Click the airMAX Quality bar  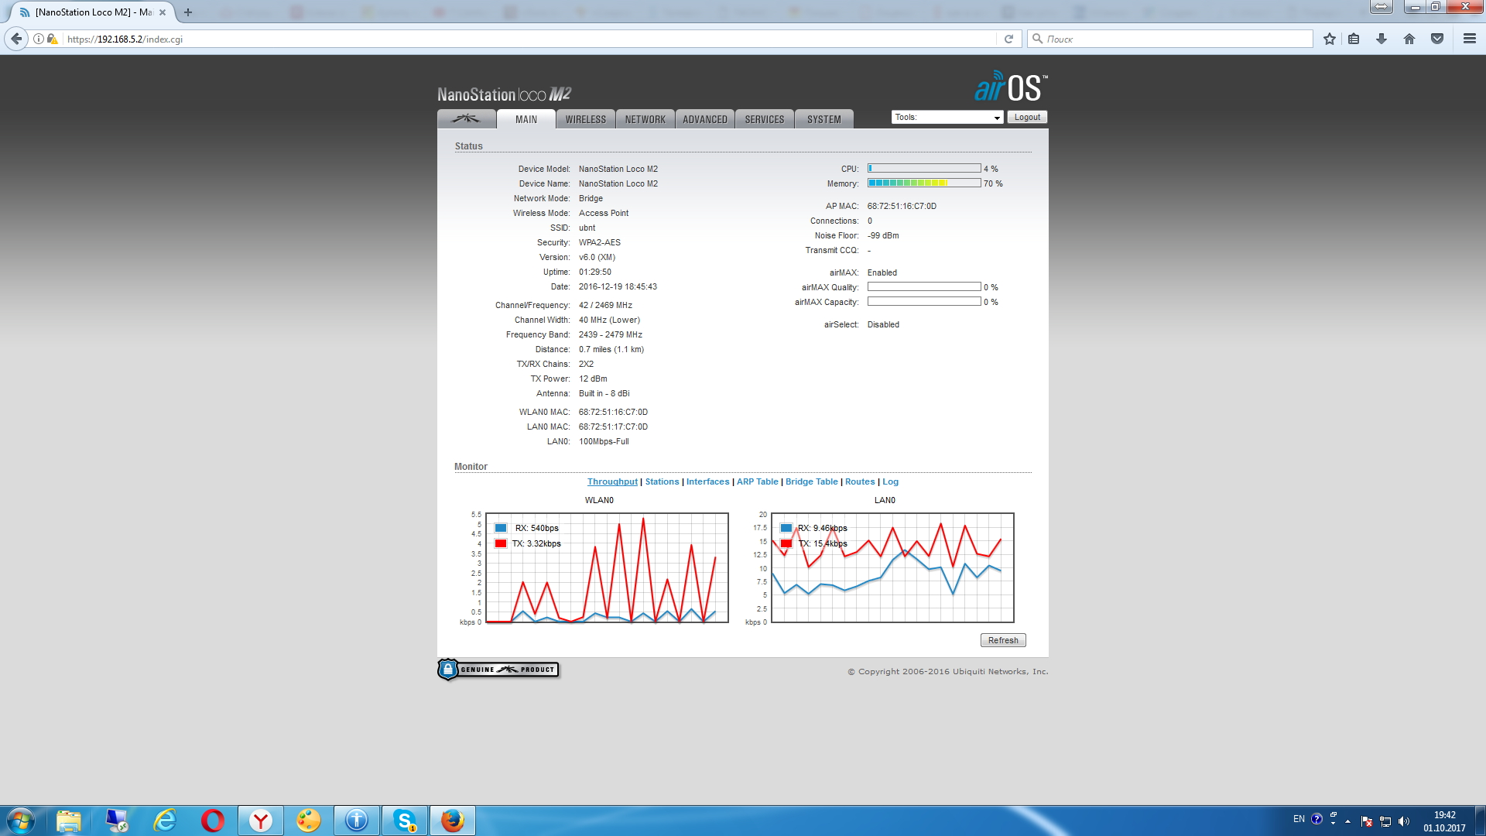click(924, 287)
